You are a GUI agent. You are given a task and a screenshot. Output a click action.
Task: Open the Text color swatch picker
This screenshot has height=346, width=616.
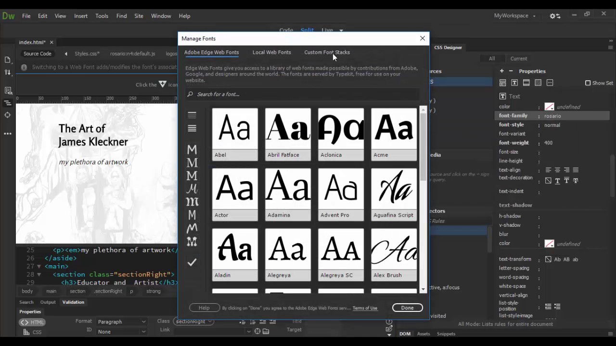[x=549, y=107]
